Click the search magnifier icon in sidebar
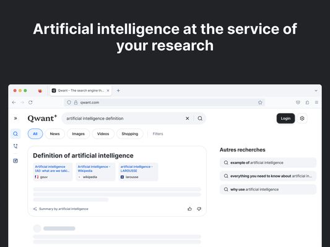Viewport: 330px width, 247px height. coord(15,133)
